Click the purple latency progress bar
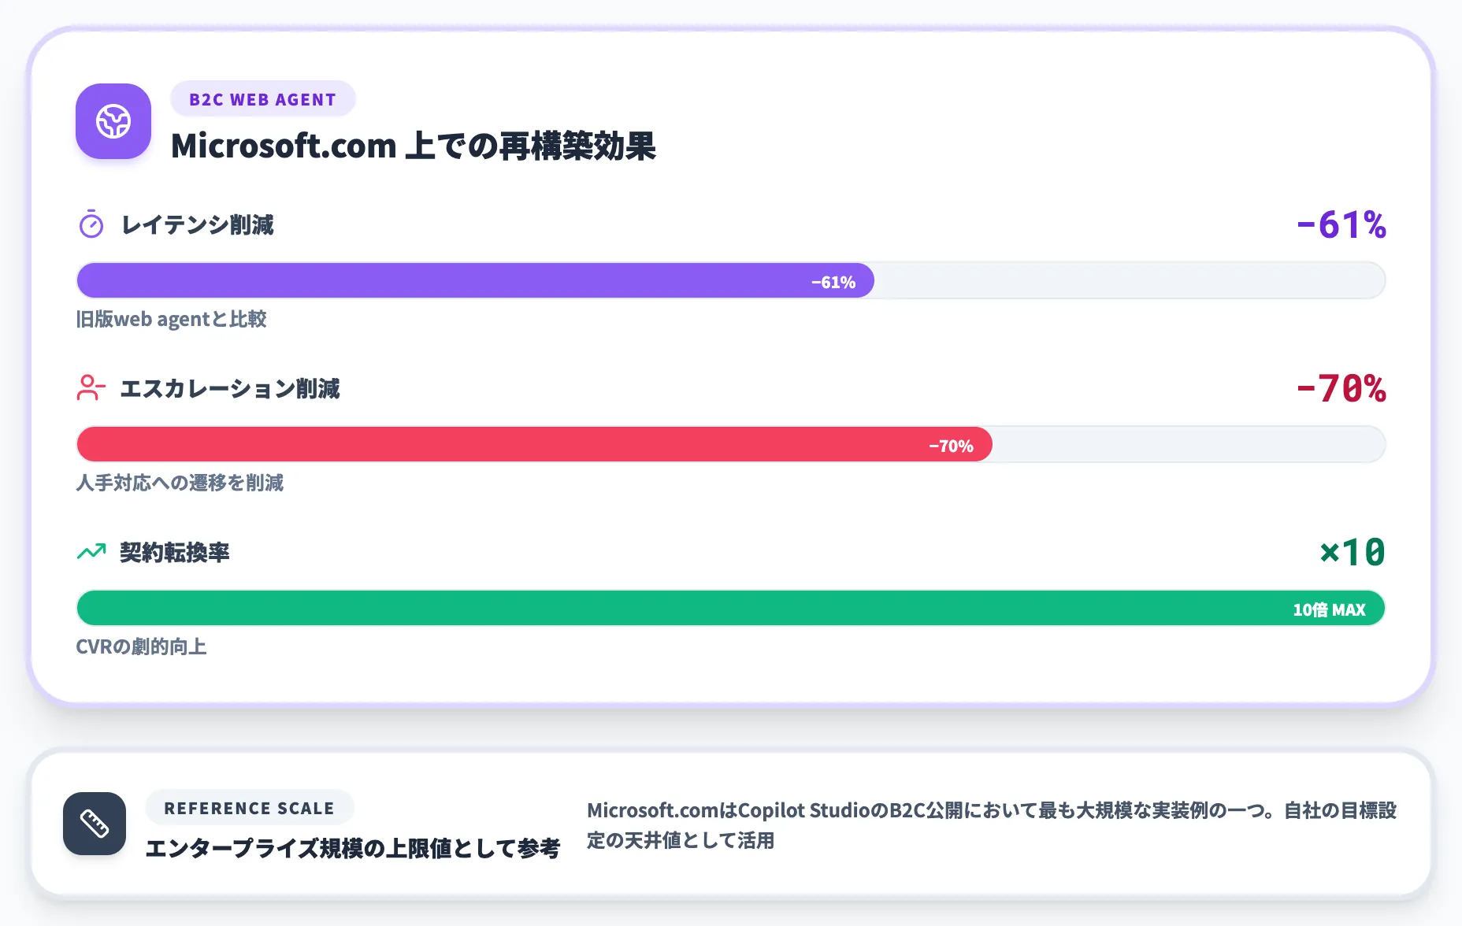Viewport: 1462px width, 926px height. [476, 280]
